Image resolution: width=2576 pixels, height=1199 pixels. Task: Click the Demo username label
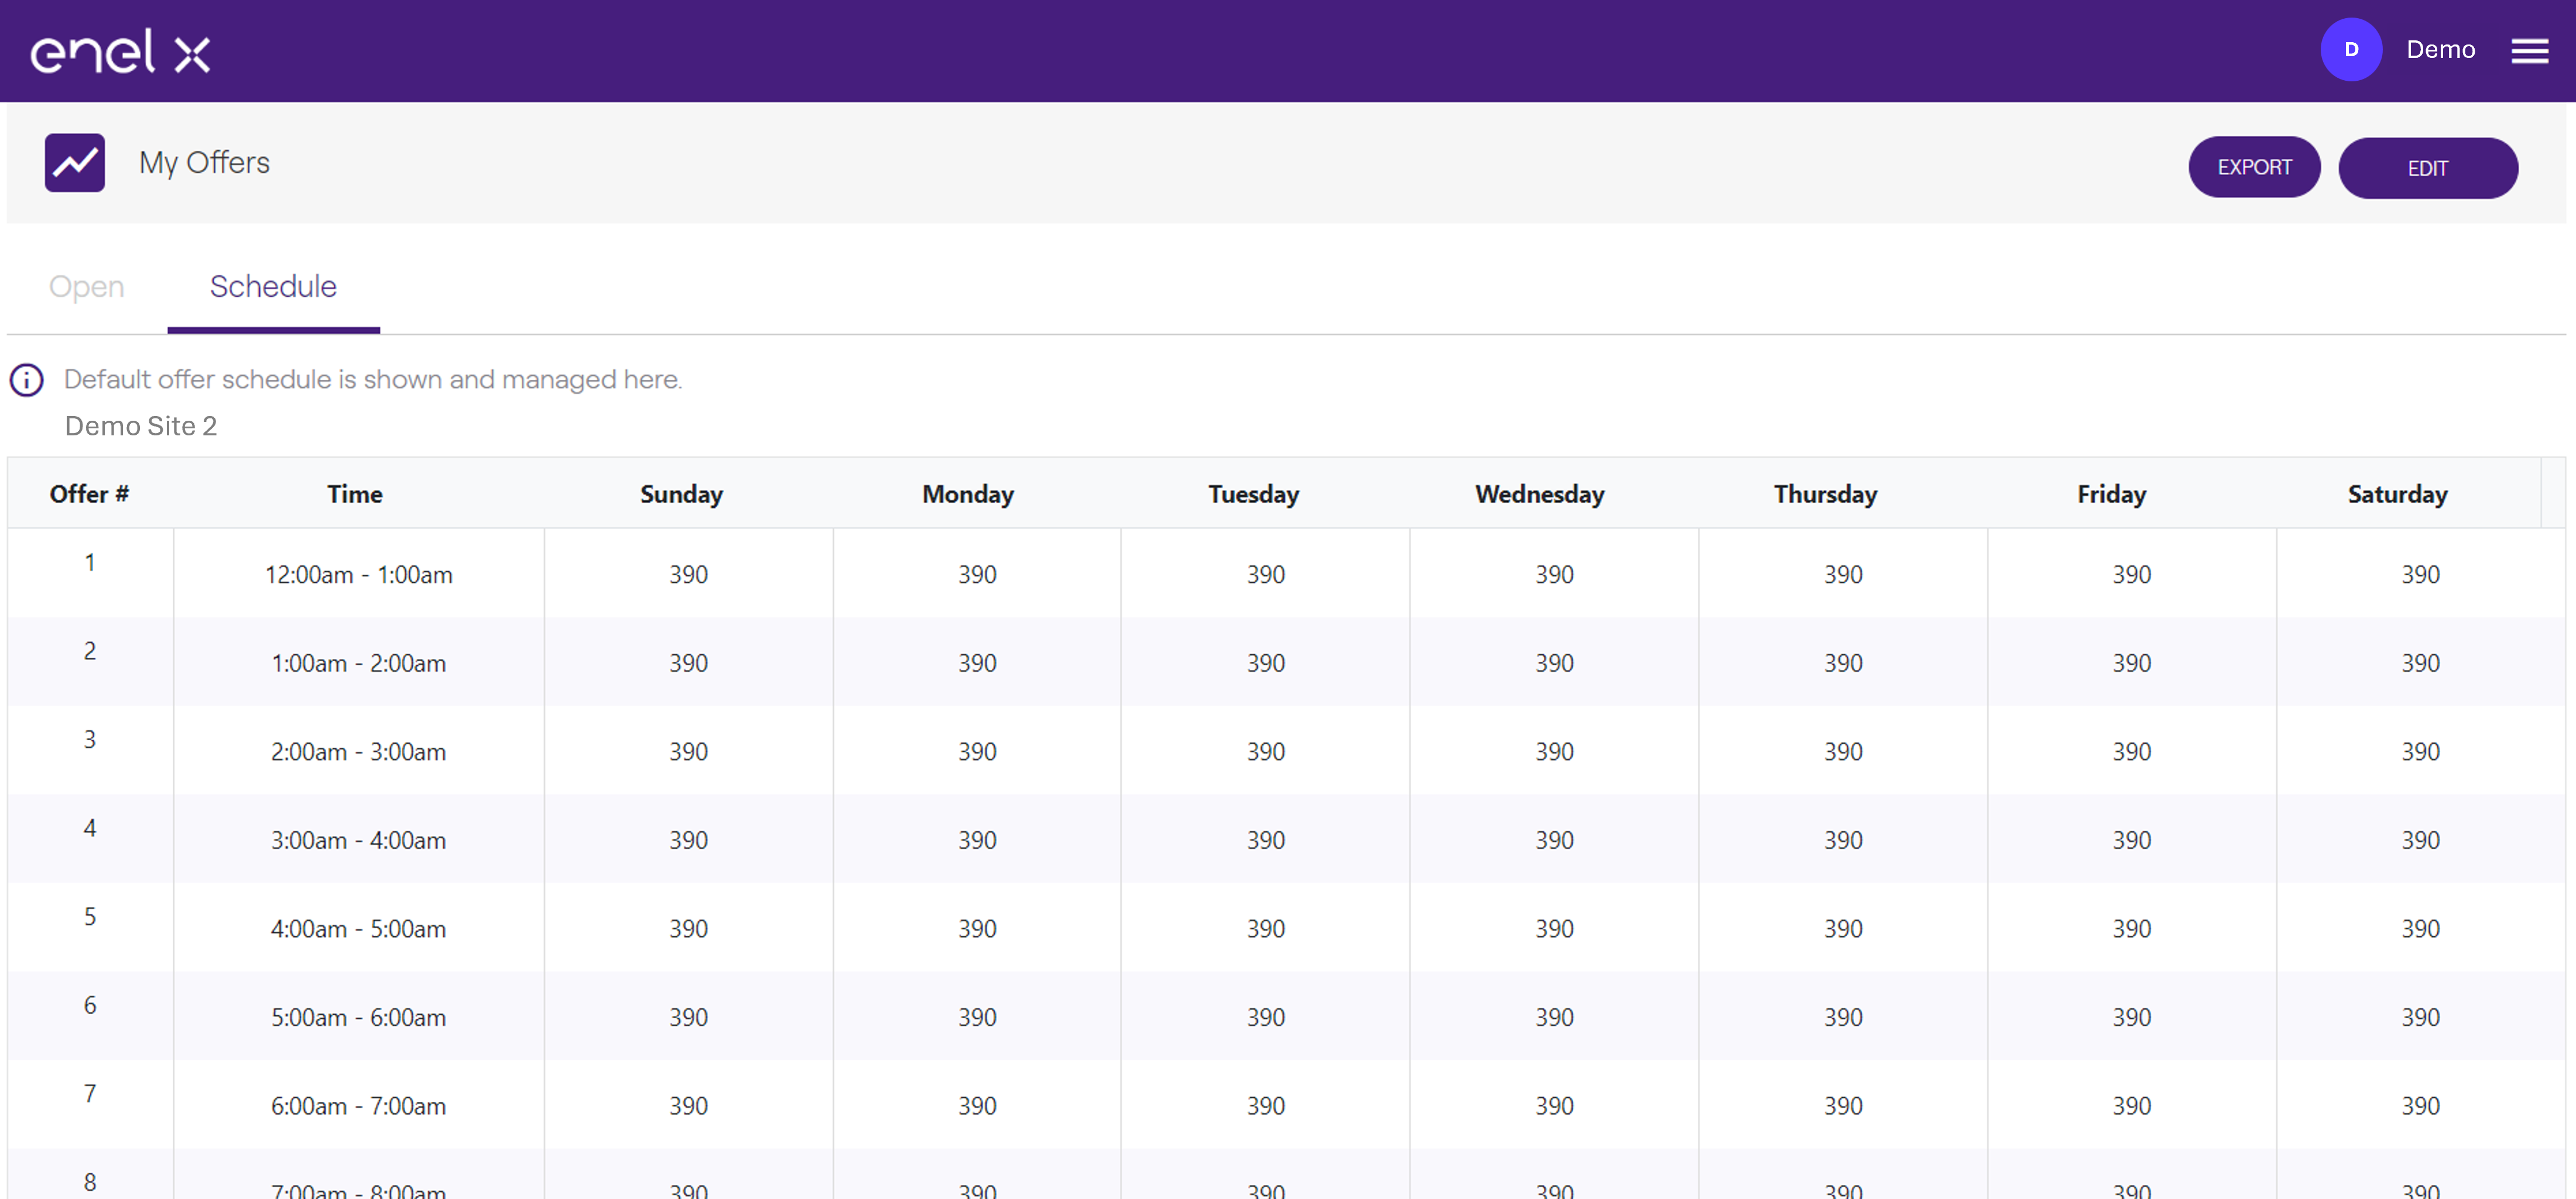pyautogui.click(x=2440, y=50)
